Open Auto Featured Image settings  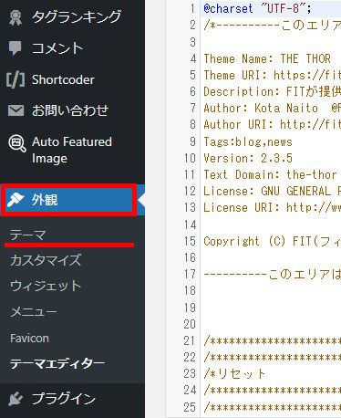[72, 150]
